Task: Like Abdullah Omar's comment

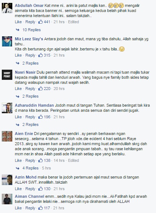Action: 18,22
